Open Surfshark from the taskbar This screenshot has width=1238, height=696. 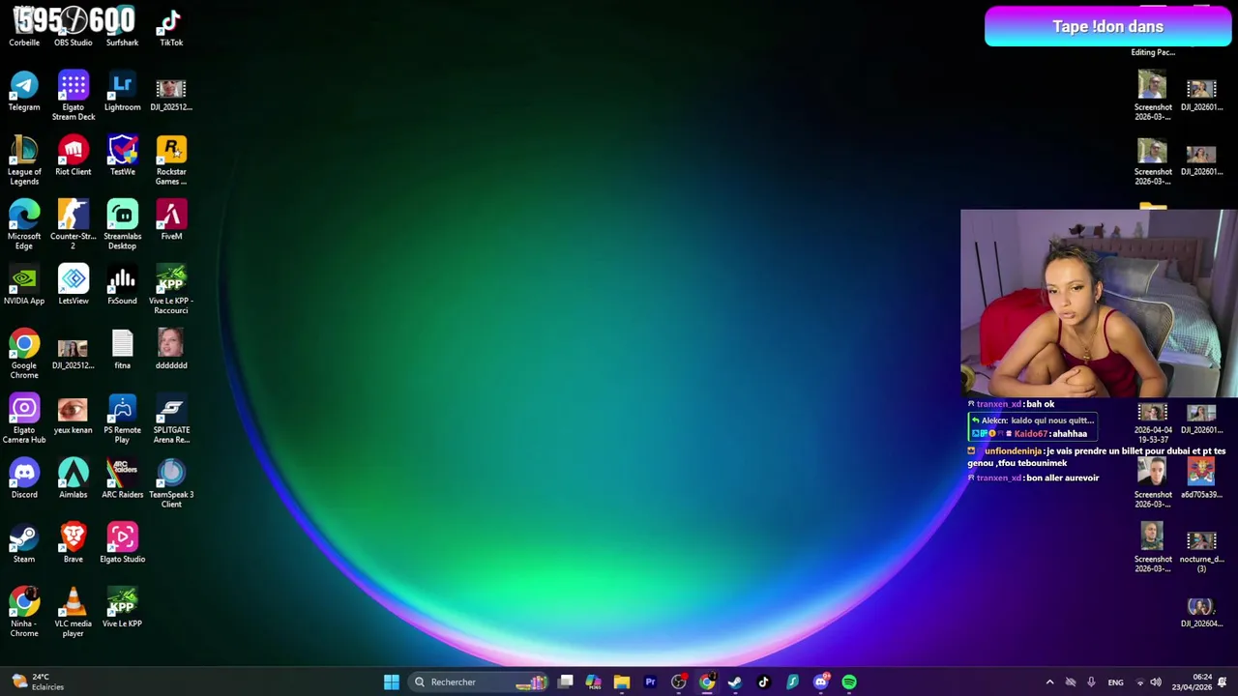[x=792, y=682]
